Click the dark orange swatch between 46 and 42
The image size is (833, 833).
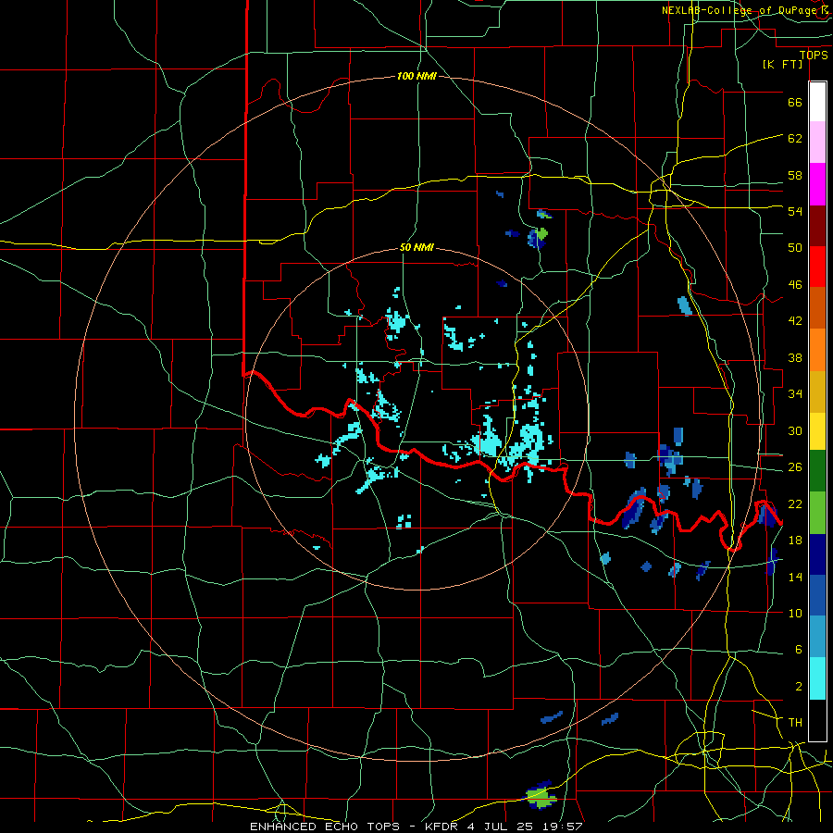[x=817, y=308]
